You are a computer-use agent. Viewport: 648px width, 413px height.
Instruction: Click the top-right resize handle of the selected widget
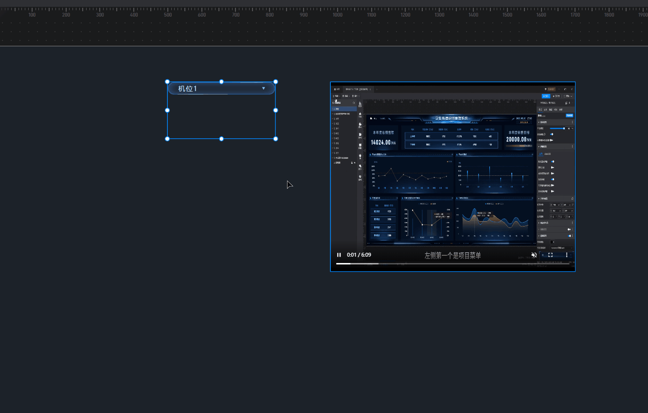275,82
